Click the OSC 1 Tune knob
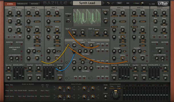Image resolution: width=174 pixels, height=102 pixels. (29, 13)
